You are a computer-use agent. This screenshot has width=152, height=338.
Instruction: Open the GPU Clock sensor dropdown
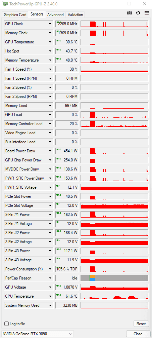point(50,24)
